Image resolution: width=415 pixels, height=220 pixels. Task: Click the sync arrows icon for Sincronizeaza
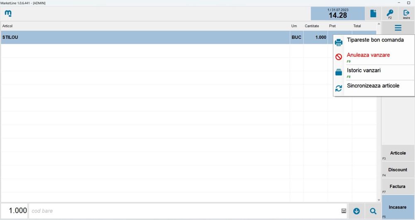click(339, 88)
